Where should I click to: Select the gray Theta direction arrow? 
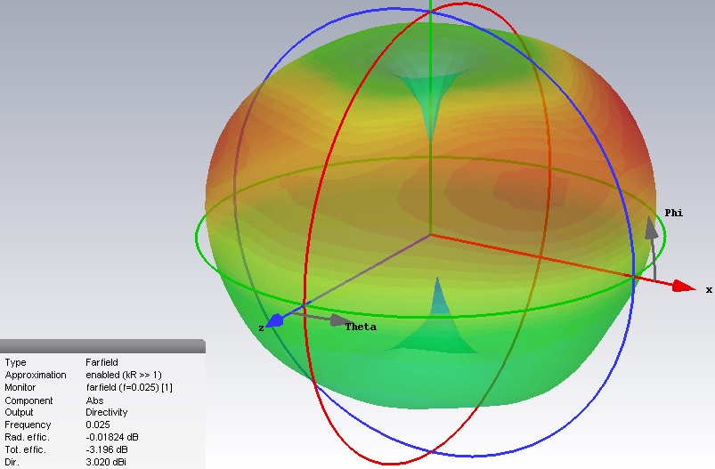[338, 319]
